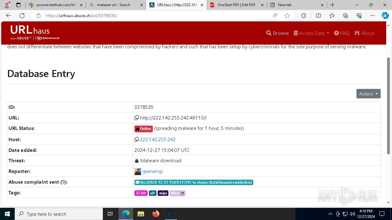
Task: Go back to the previous page
Action: [x=9, y=16]
